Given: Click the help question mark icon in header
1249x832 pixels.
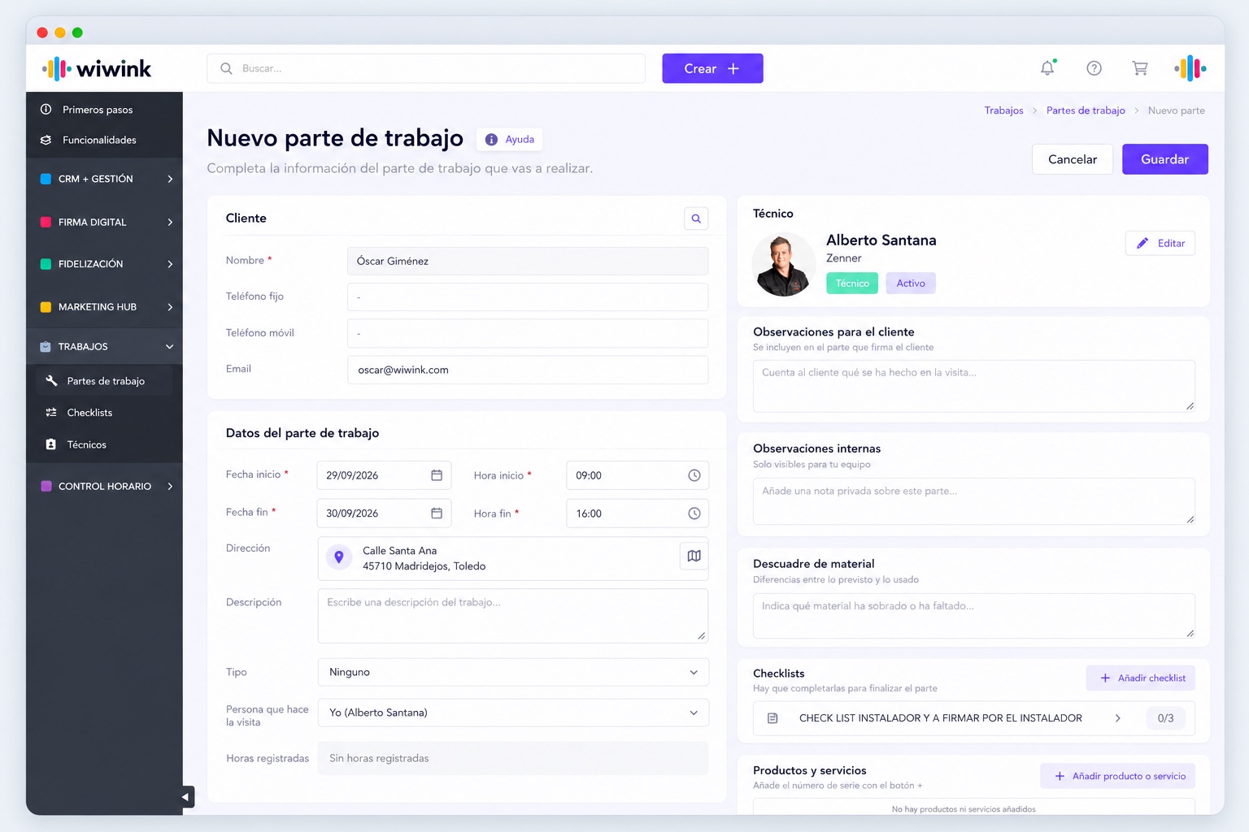Looking at the screenshot, I should (x=1094, y=68).
